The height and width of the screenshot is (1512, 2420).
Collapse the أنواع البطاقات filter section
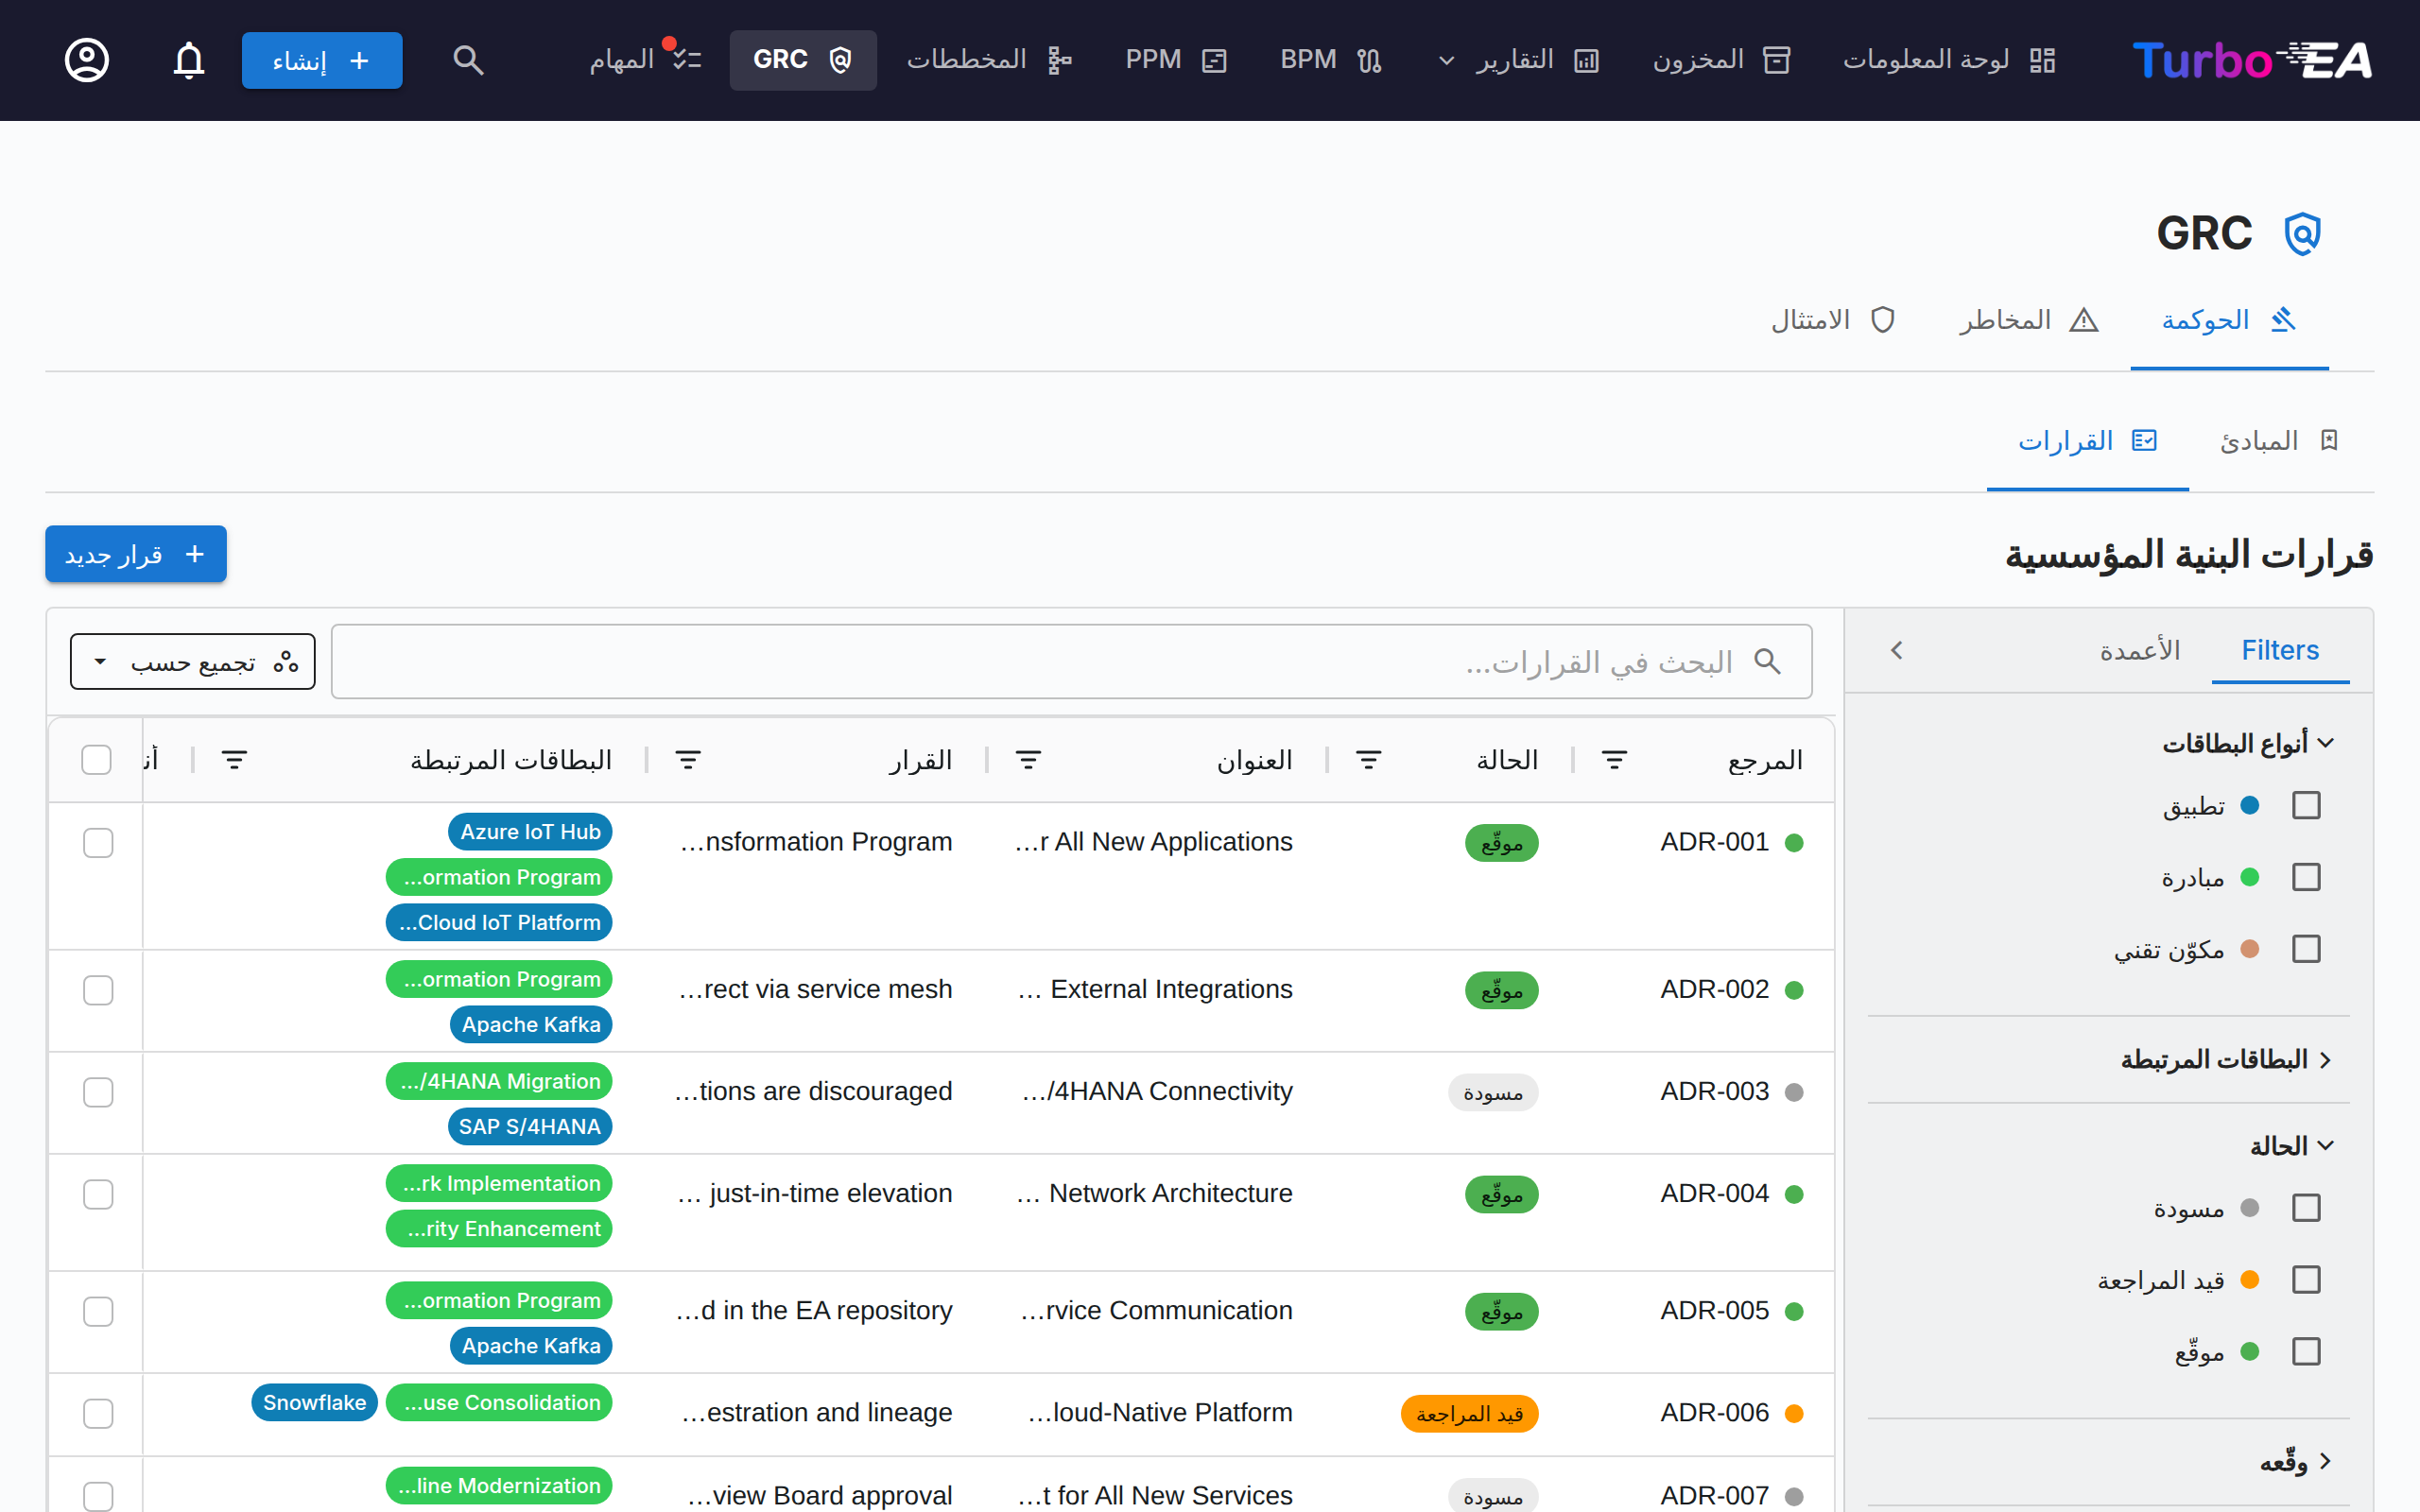2248,743
